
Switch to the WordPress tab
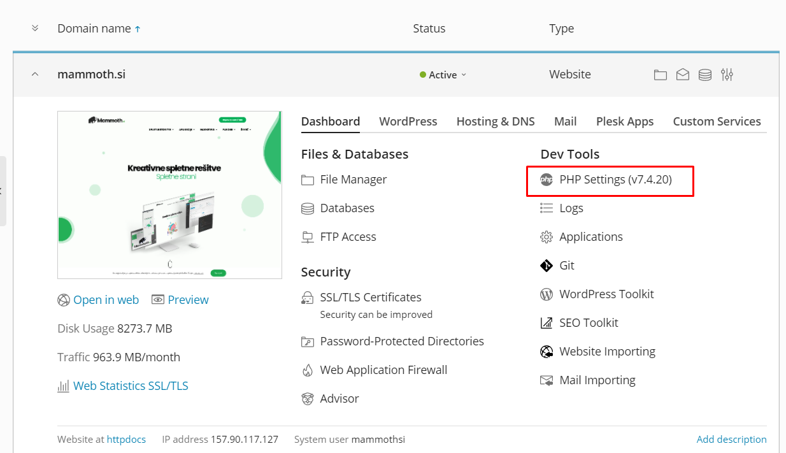[x=408, y=122]
